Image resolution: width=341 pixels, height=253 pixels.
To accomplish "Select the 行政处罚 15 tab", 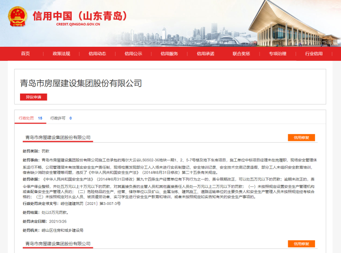I will coord(30,118).
